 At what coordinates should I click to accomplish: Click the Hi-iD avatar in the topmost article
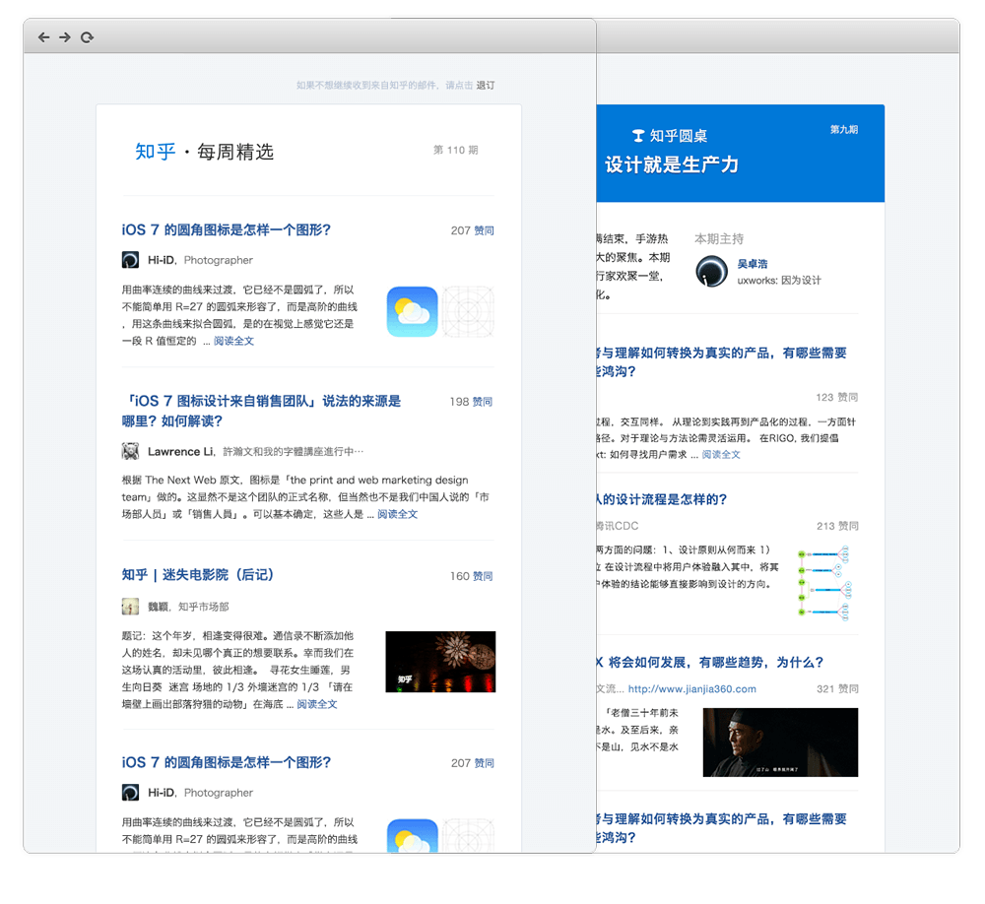tap(130, 259)
